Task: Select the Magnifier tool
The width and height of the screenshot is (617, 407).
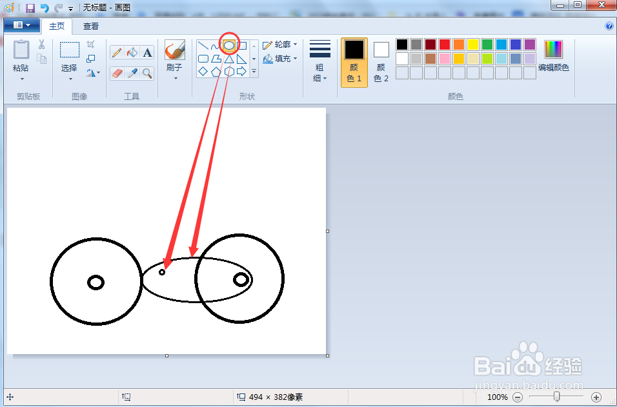Action: (147, 72)
